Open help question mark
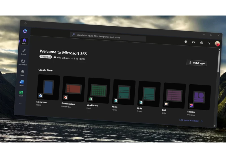 [209, 43]
